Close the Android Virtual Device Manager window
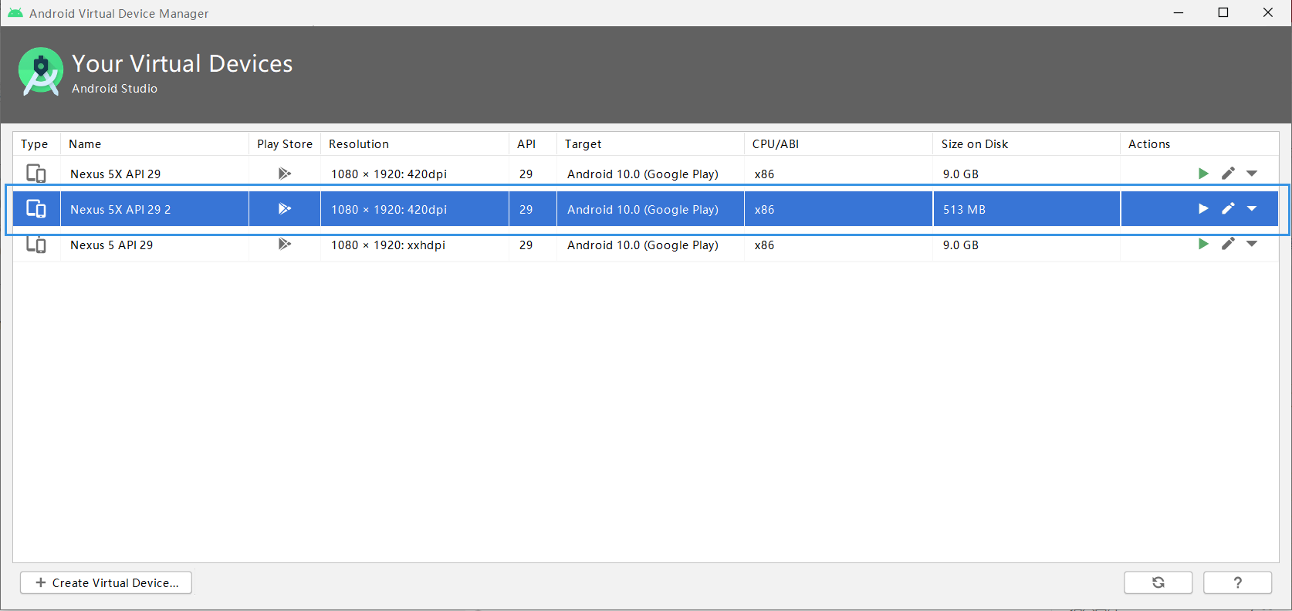This screenshot has width=1292, height=611. [x=1268, y=12]
